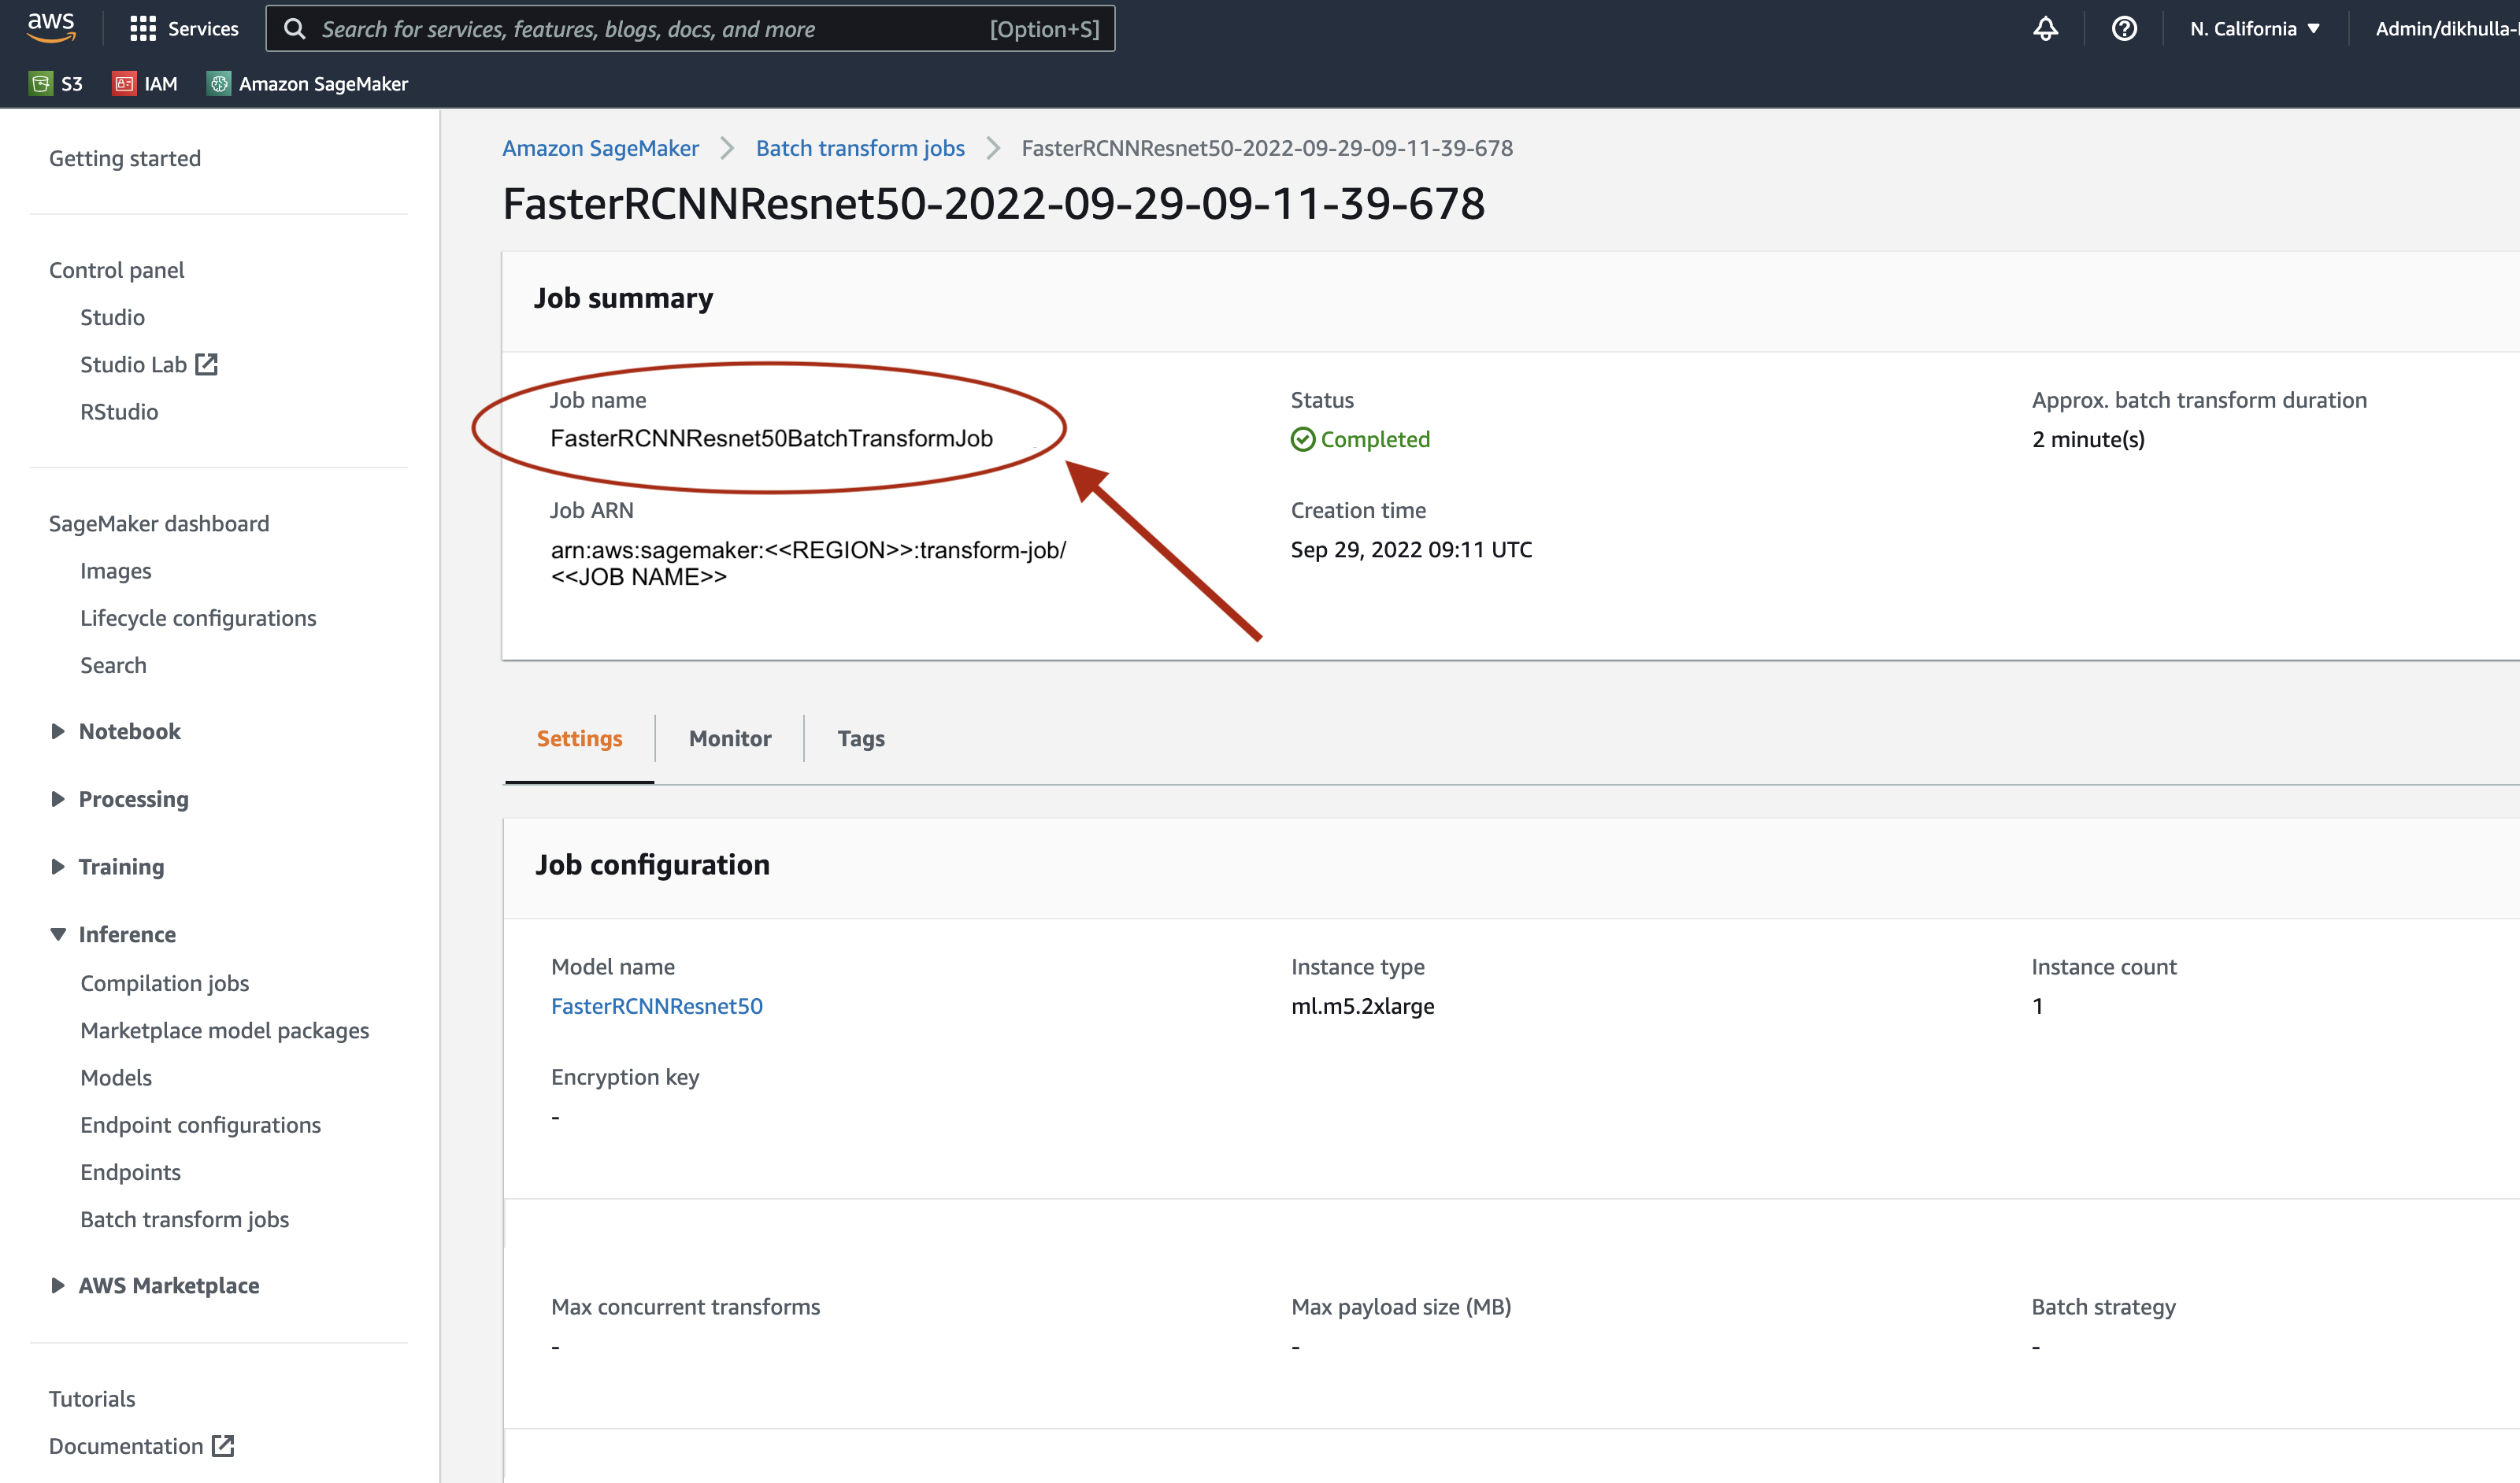The height and width of the screenshot is (1483, 2520).
Task: Open Models in sidebar
Action: (x=116, y=1078)
